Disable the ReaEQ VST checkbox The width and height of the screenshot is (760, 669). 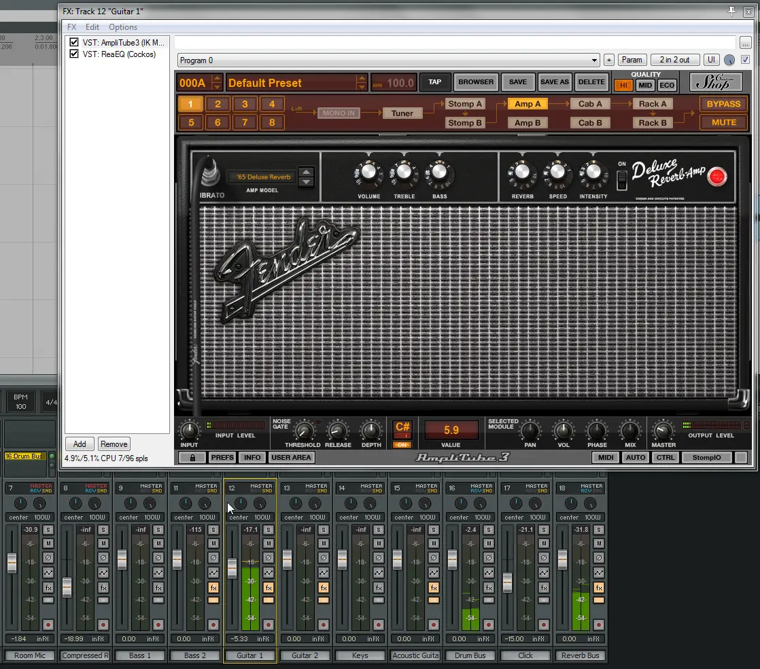coord(73,54)
